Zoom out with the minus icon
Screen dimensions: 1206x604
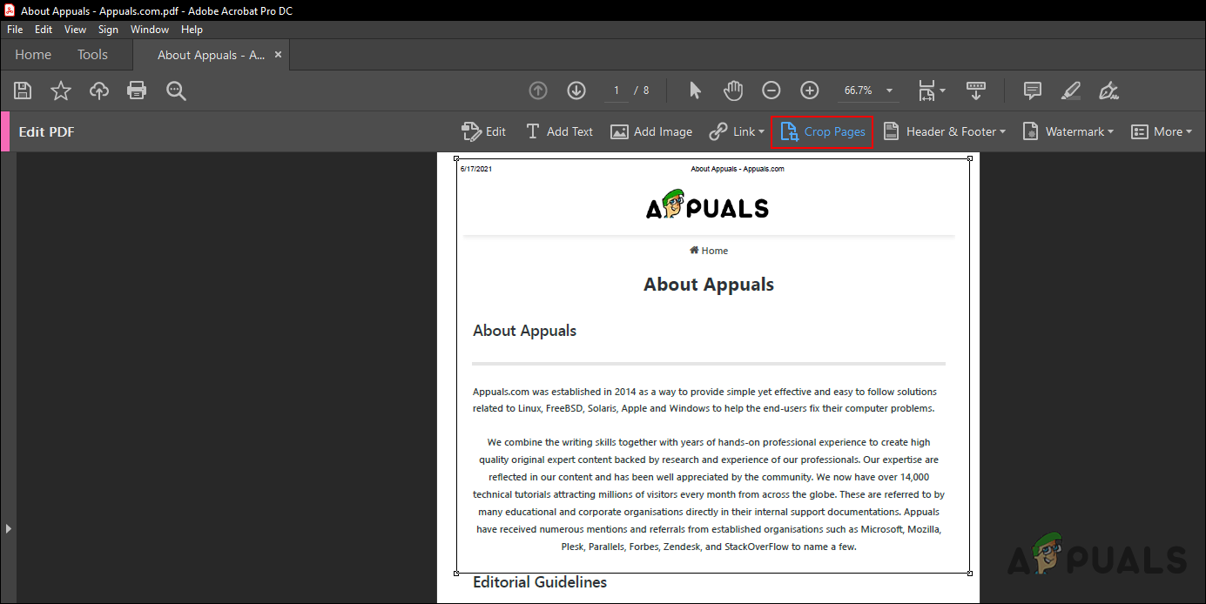point(771,91)
